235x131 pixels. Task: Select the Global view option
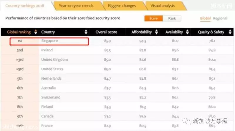[205, 18]
